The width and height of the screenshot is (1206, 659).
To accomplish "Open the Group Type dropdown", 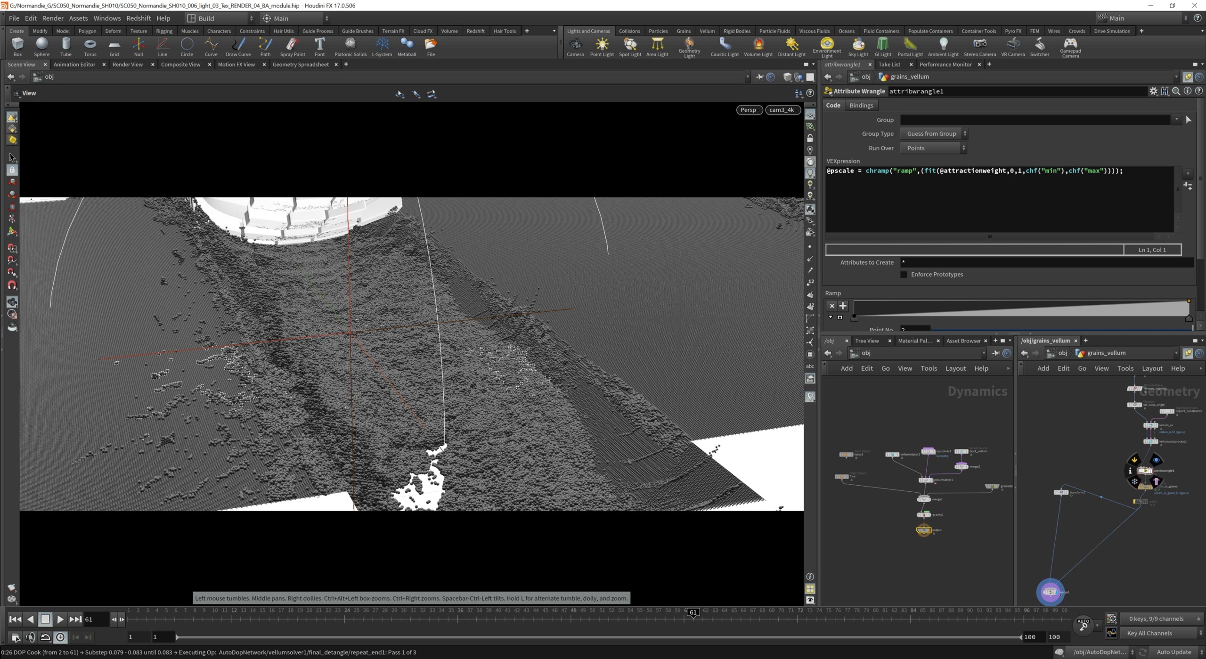I will tap(934, 134).
